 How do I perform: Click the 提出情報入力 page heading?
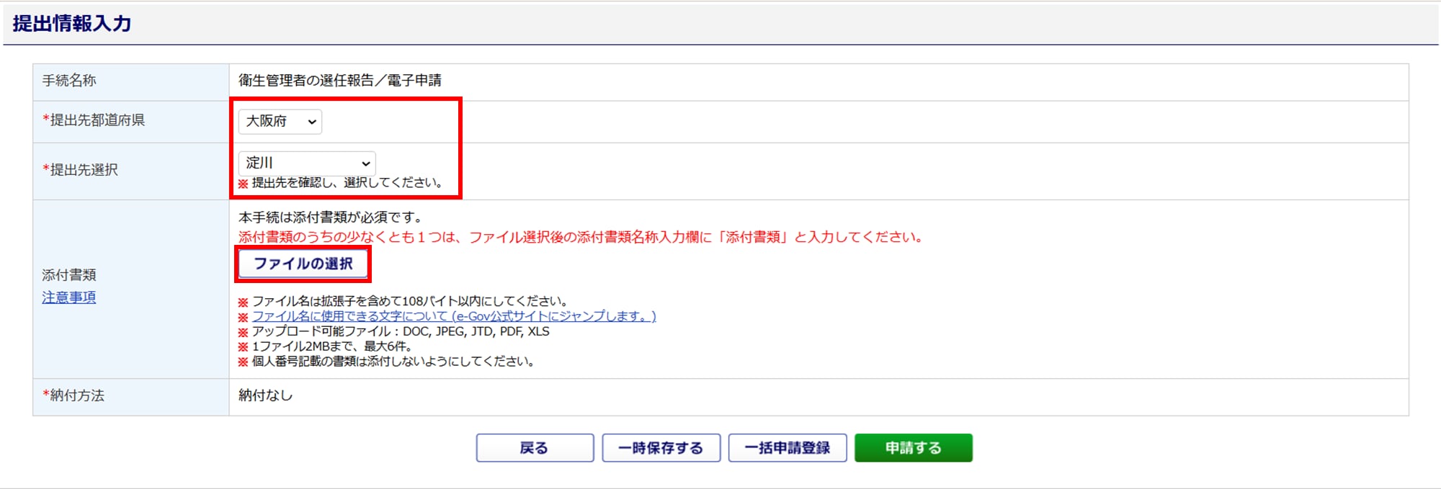[x=72, y=24]
